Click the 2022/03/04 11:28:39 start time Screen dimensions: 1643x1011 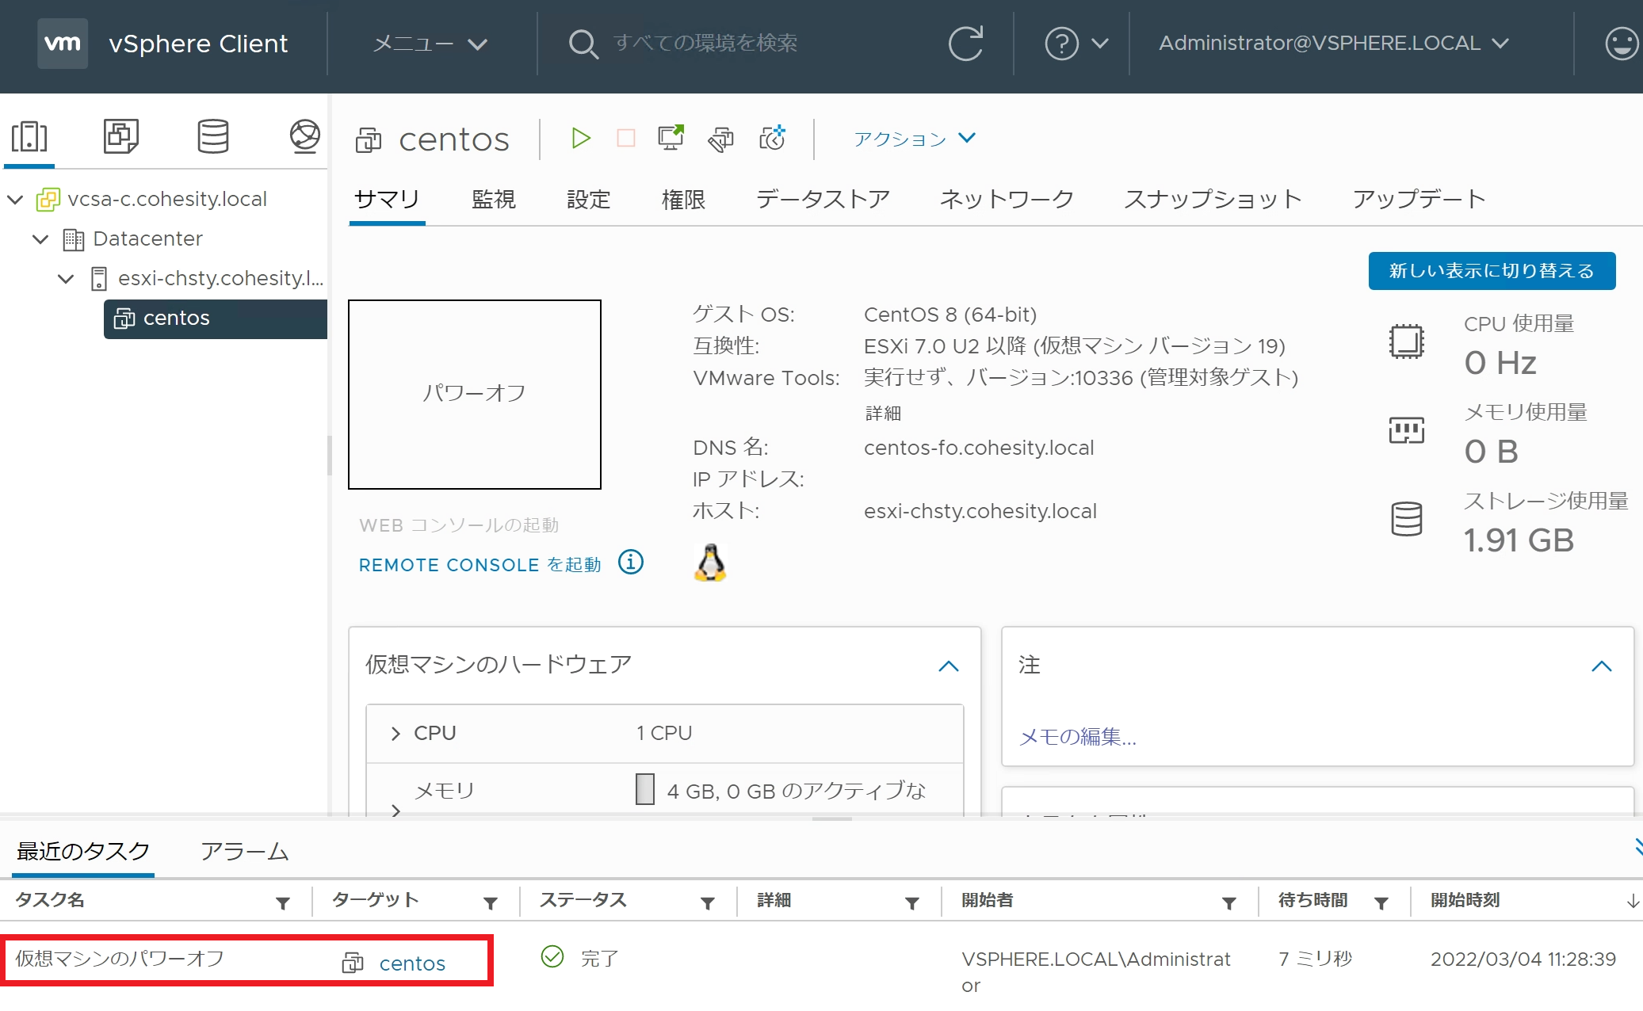click(1523, 959)
